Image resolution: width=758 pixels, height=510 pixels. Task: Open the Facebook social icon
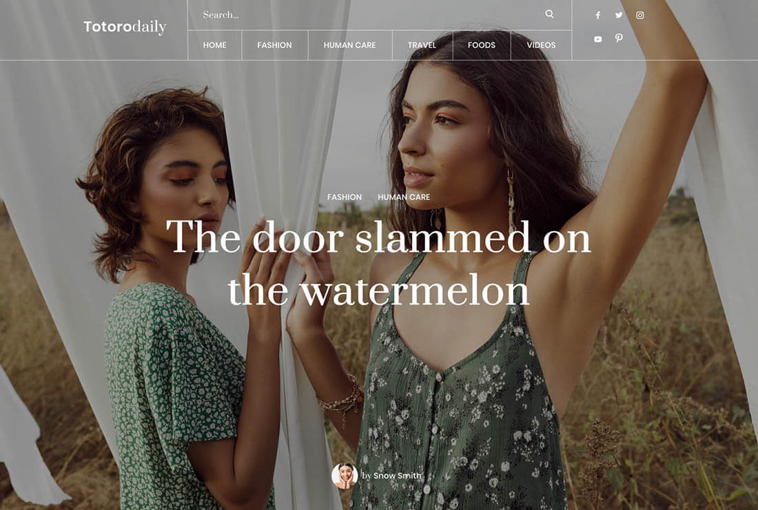click(x=598, y=15)
